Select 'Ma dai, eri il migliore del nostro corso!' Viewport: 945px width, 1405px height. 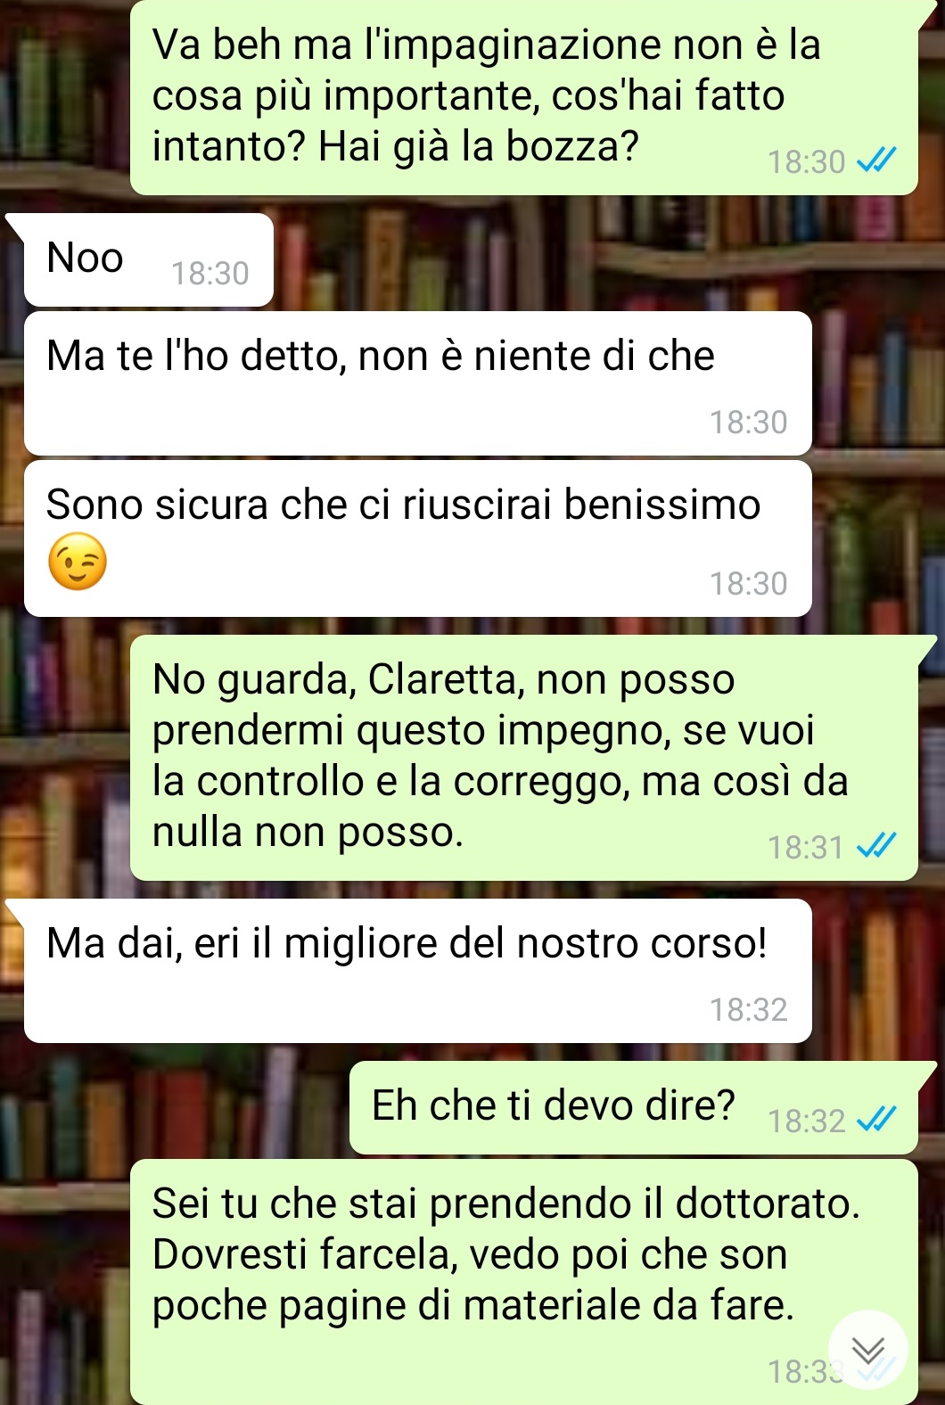(417, 971)
